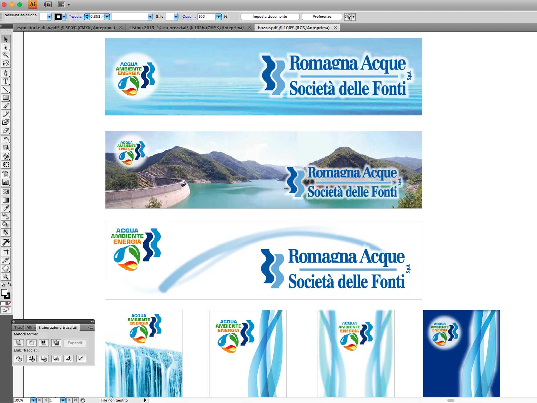
Task: Reset default fill and stroke
Action: click(x=3, y=285)
